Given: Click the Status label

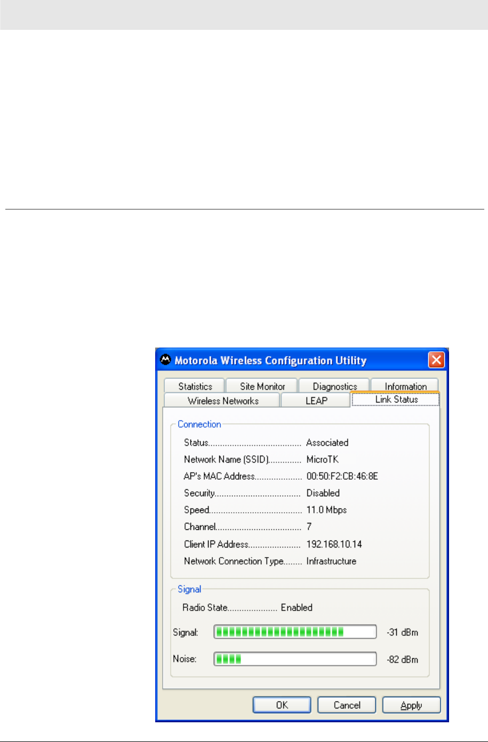Looking at the screenshot, I should tap(196, 442).
